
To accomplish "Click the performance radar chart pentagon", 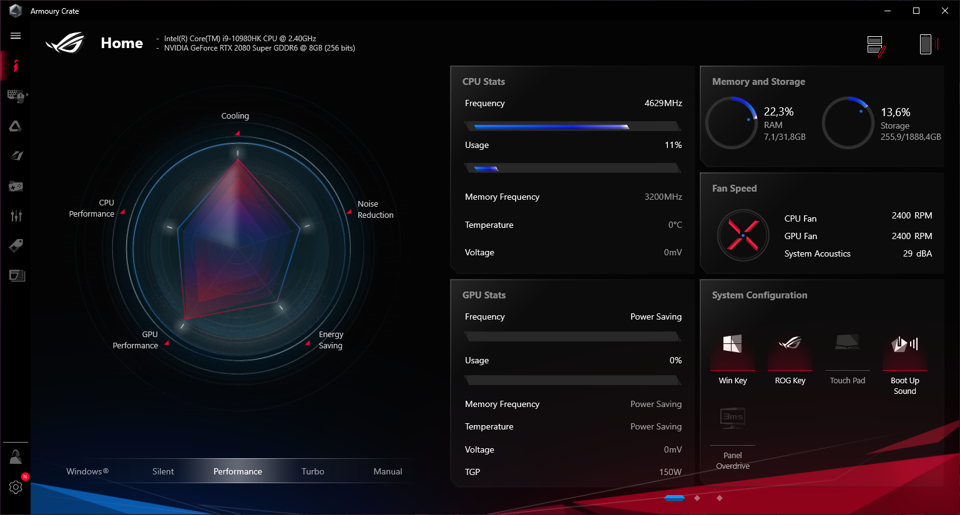I will click(238, 240).
